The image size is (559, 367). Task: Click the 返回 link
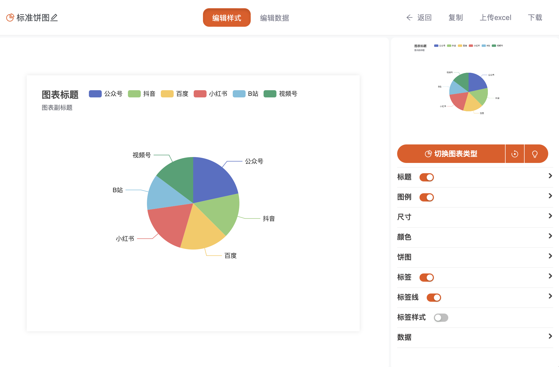point(424,17)
